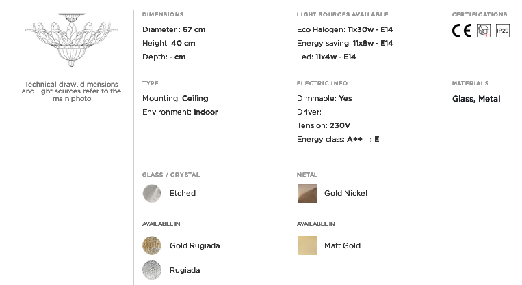Choose the Gold Rugiada glass option

point(152,245)
